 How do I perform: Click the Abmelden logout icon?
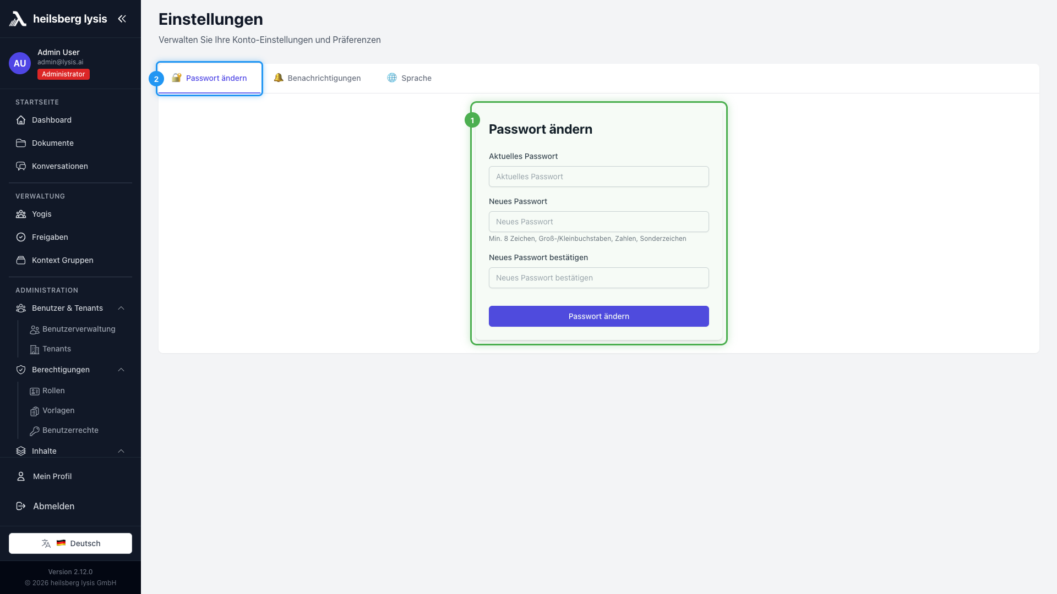coord(21,506)
